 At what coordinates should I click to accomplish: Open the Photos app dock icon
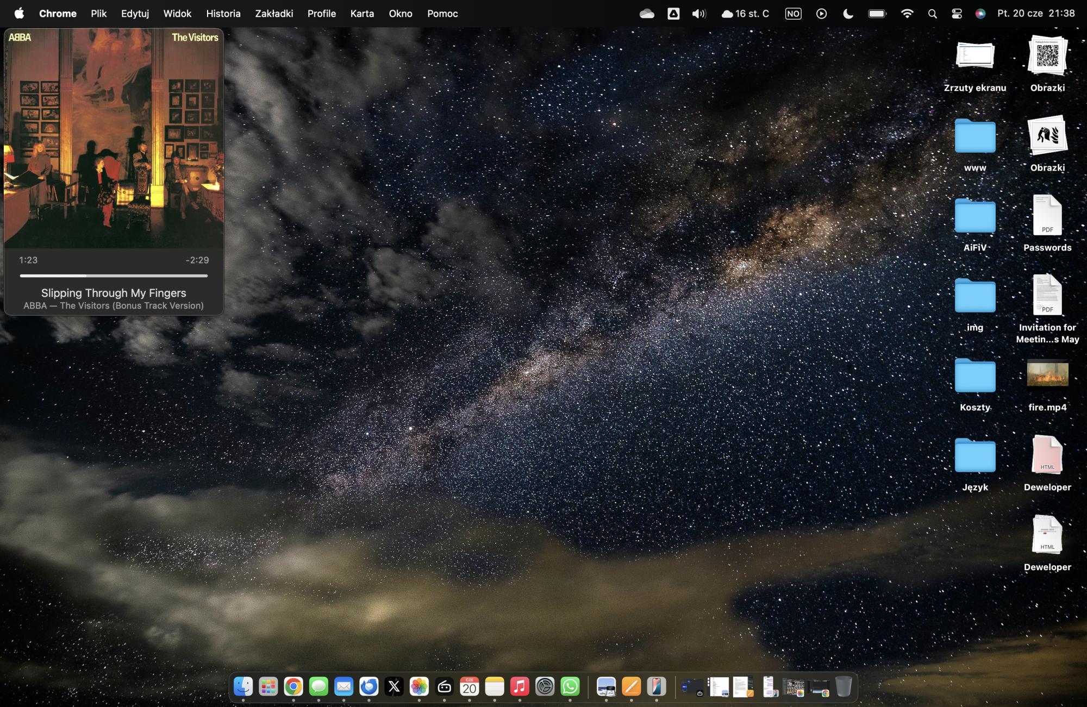coord(419,687)
